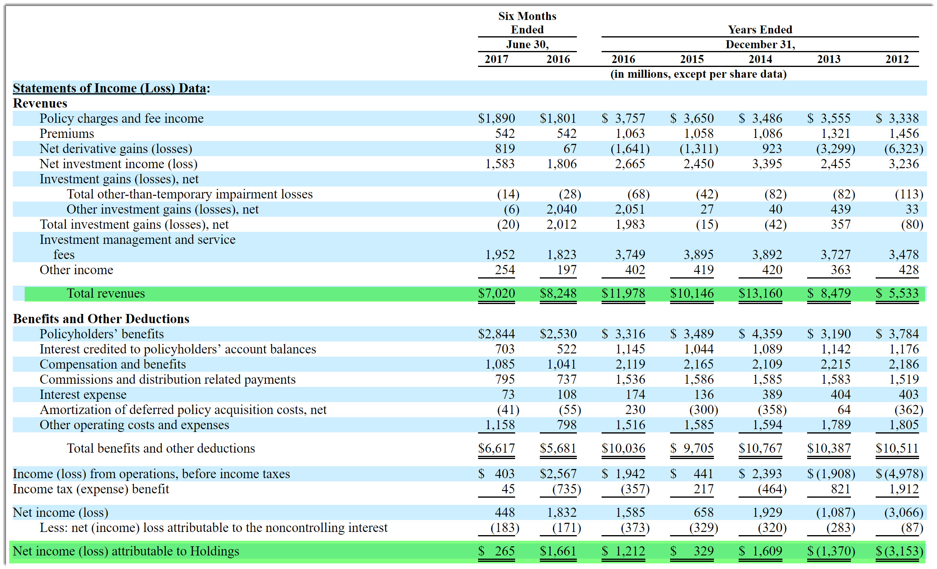
Task: Click Net income (loss) attributable to Holdings label
Action: [x=126, y=551]
